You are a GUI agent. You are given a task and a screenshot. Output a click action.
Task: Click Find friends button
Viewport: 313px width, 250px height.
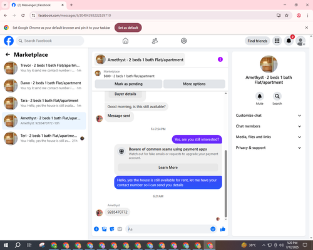257,41
